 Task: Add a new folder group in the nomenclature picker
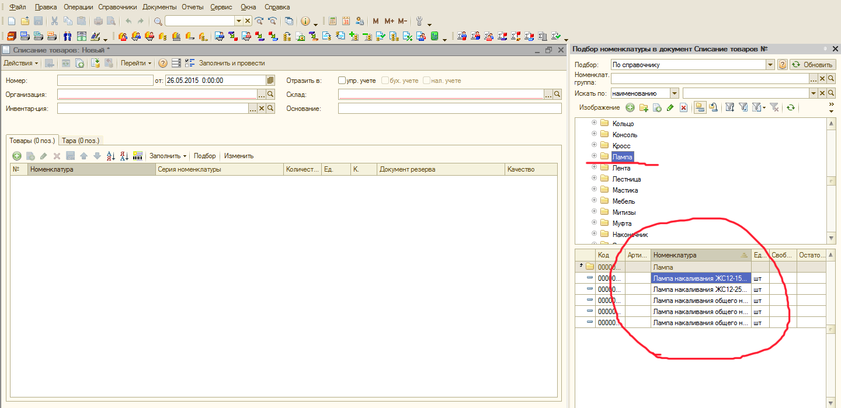[644, 107]
